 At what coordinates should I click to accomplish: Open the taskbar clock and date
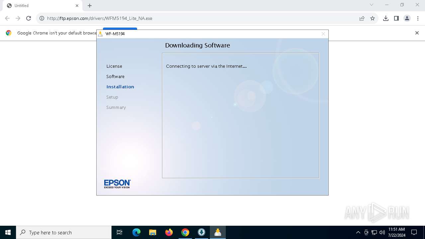[397, 232]
